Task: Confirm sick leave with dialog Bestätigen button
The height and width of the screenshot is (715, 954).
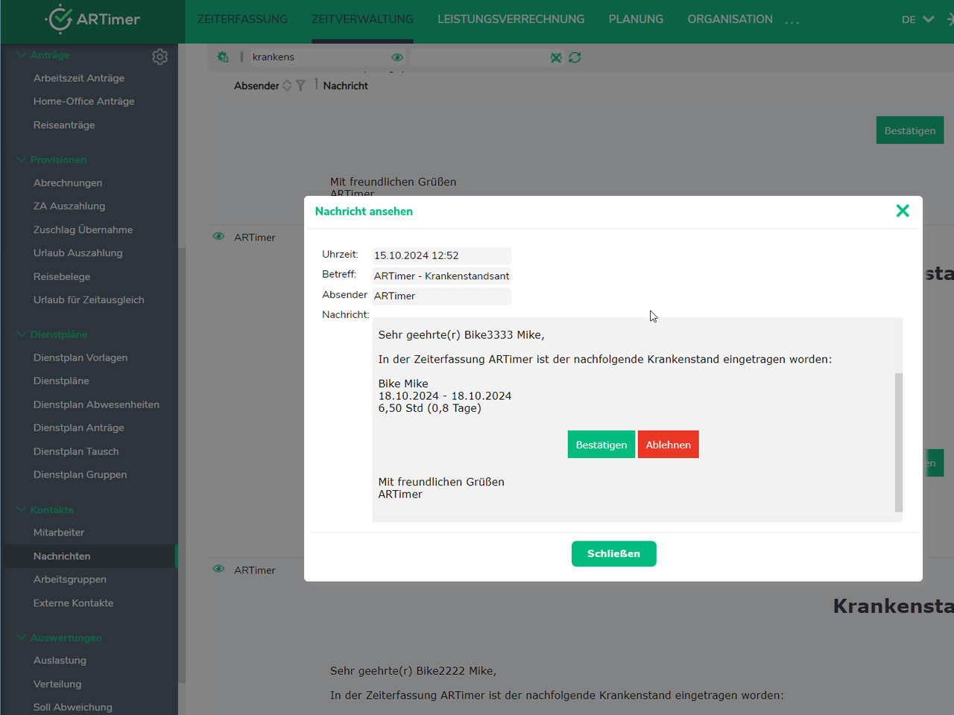Action: click(x=601, y=445)
